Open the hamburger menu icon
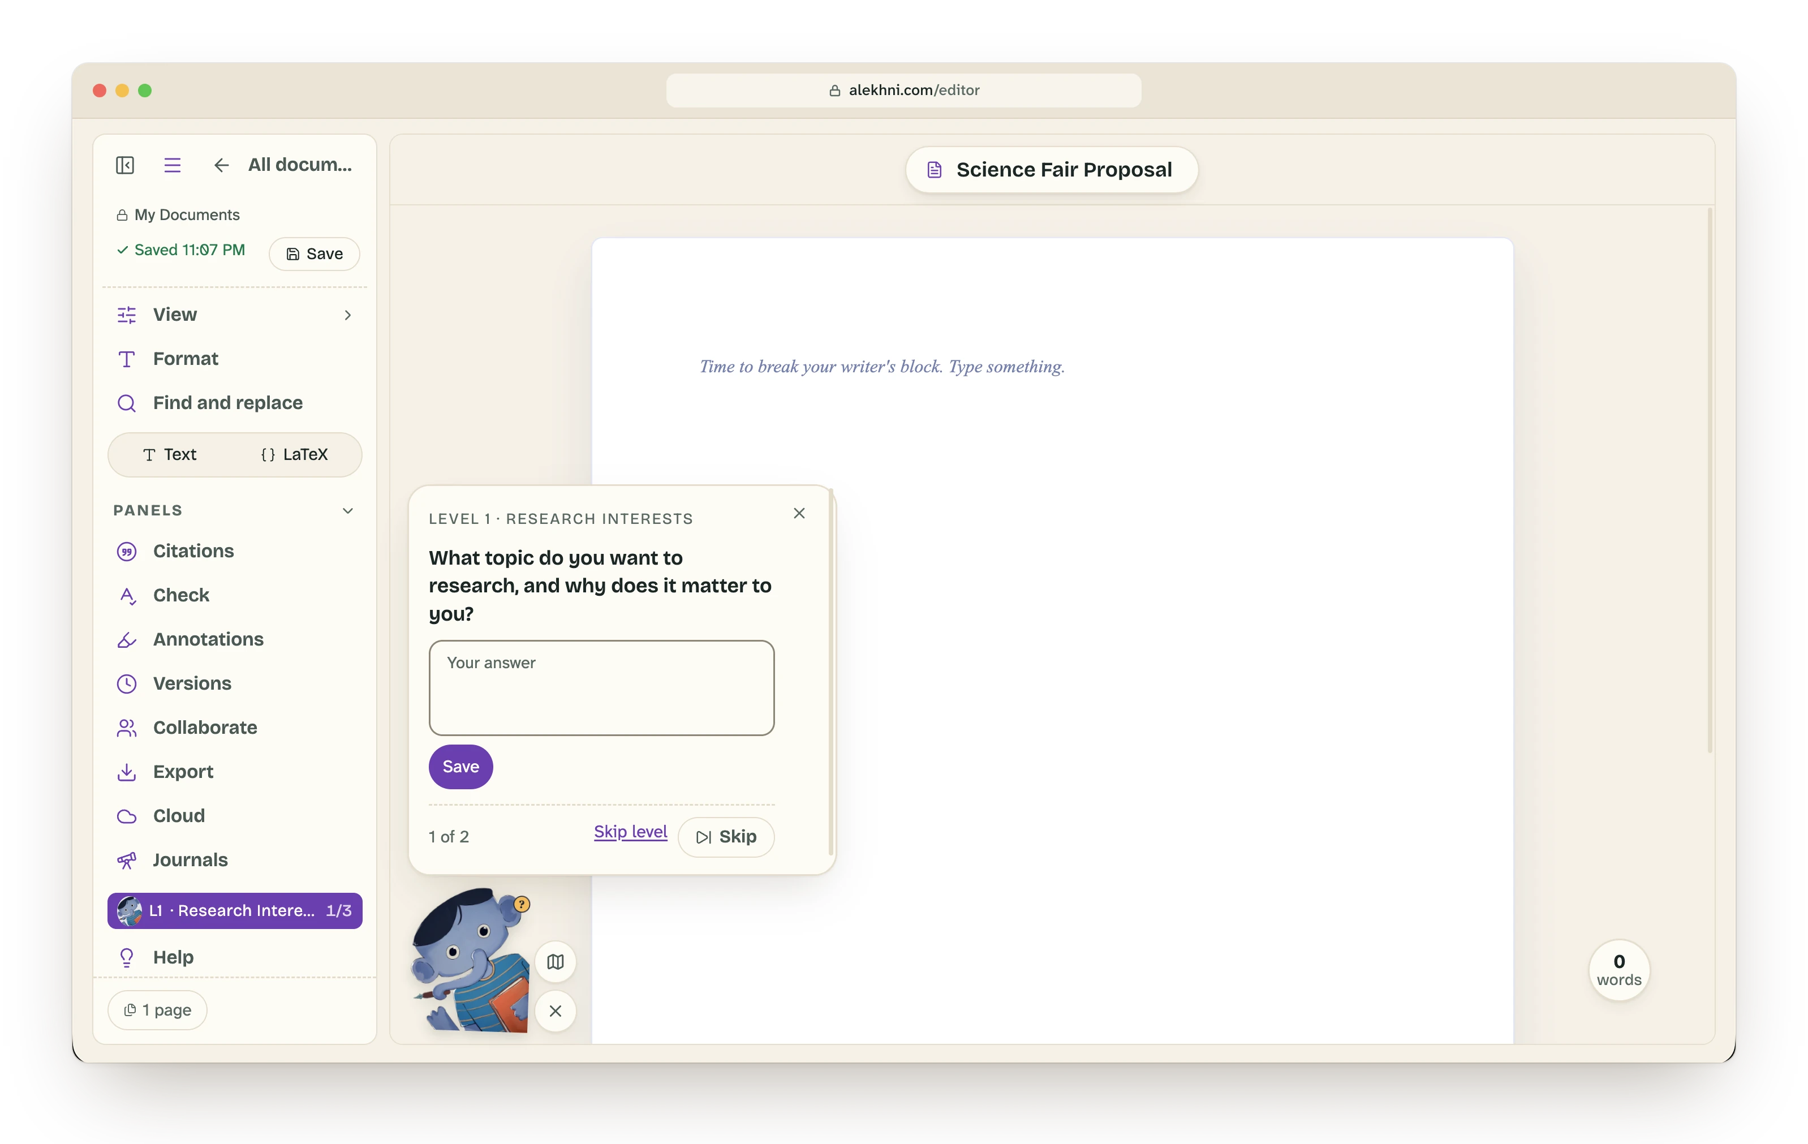Image resolution: width=1808 pixels, height=1144 pixels. pos(172,165)
